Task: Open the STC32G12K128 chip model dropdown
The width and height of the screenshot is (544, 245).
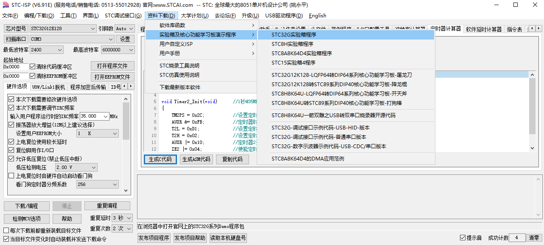Action: pos(63,29)
